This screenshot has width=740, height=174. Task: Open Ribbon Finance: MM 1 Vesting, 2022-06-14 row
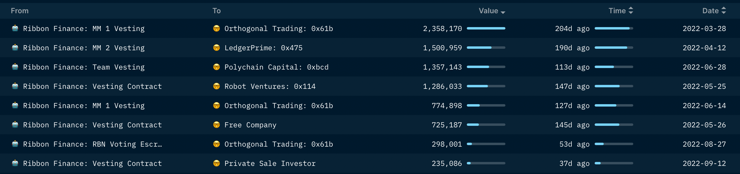click(x=84, y=106)
